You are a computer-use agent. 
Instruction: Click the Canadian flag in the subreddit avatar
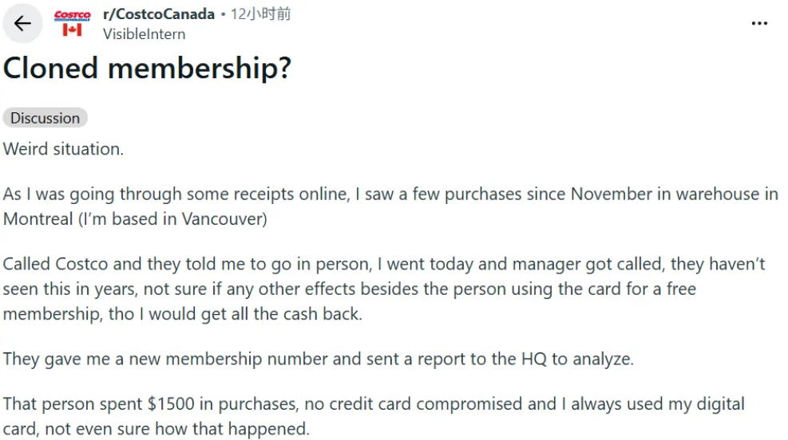tap(73, 30)
